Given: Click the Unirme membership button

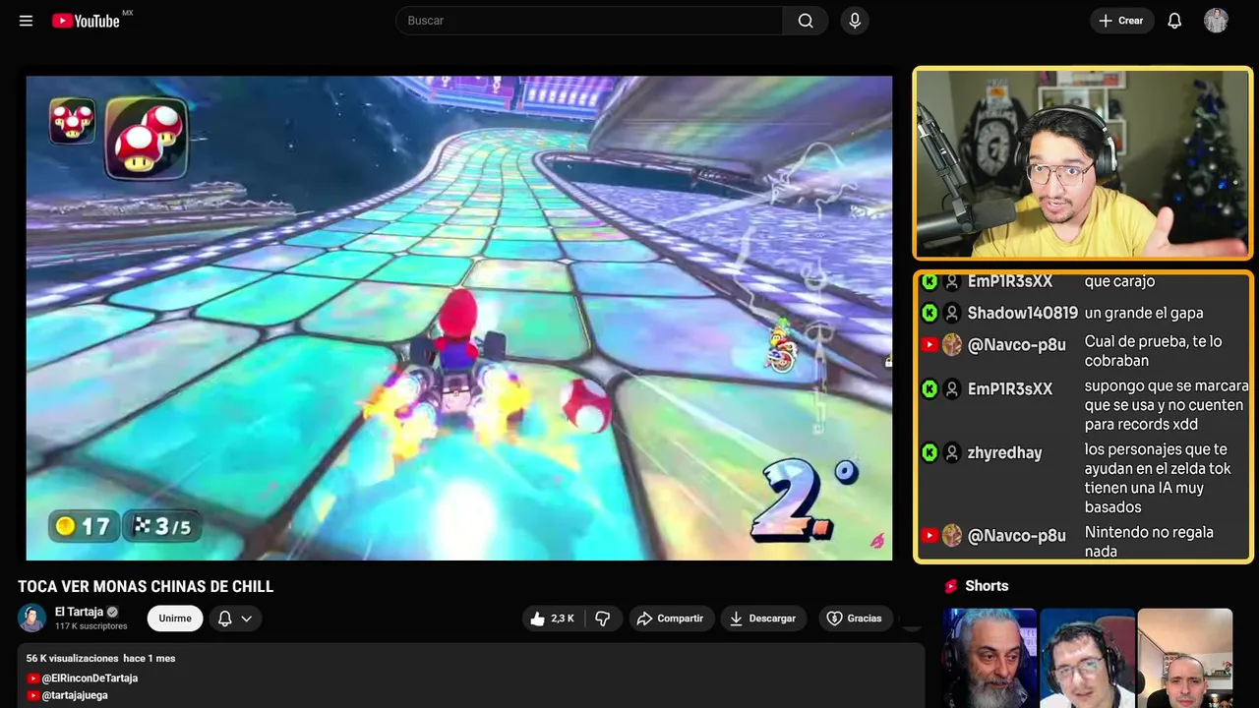Looking at the screenshot, I should (x=175, y=618).
